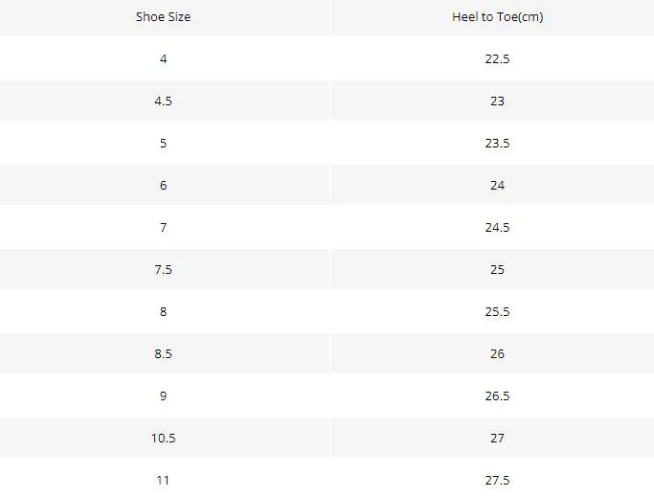This screenshot has height=497, width=654.
Task: Click the Heel to Toe(cm) header
Action: [498, 17]
